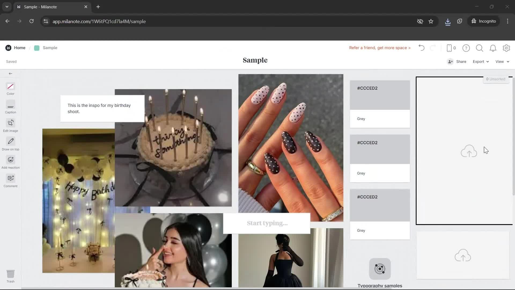Open notifications bell
Screen dimensions: 515x290
pos(493,48)
